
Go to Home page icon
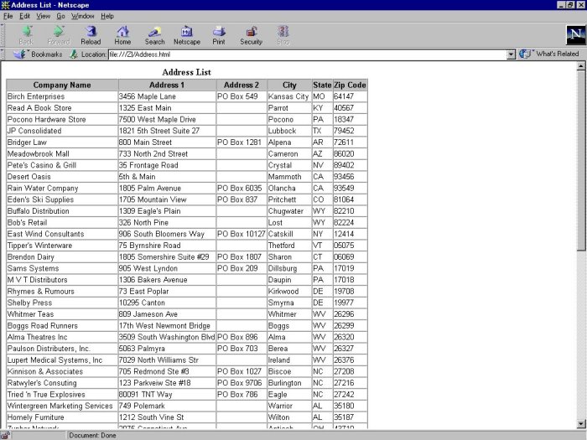(x=122, y=34)
